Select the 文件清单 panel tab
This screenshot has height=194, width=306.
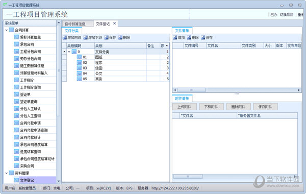(x=182, y=31)
